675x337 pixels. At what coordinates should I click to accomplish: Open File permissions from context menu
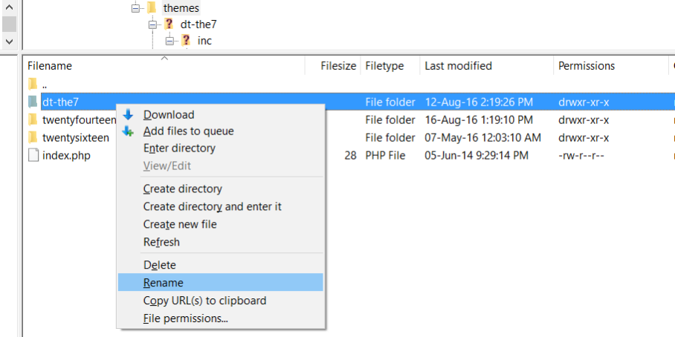click(186, 318)
